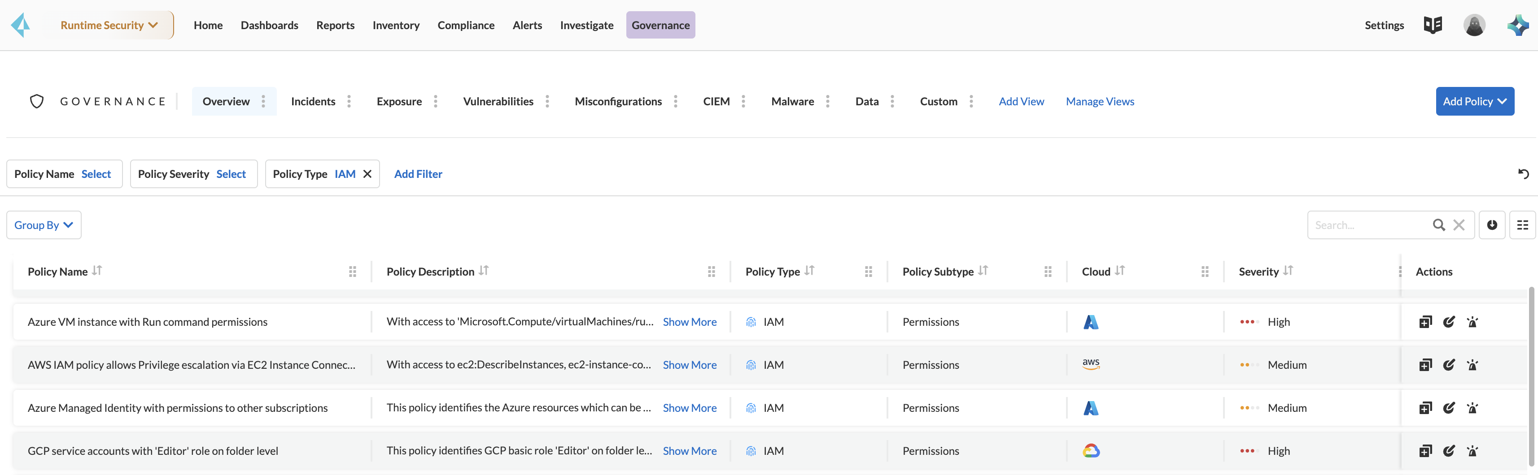
Task: Click the Manage Views link
Action: click(x=1100, y=101)
